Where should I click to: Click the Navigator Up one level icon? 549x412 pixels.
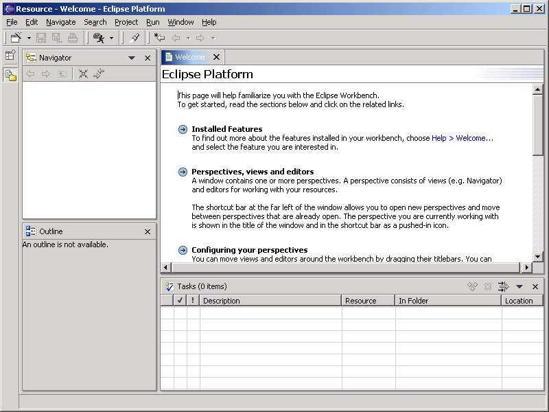[x=62, y=73]
